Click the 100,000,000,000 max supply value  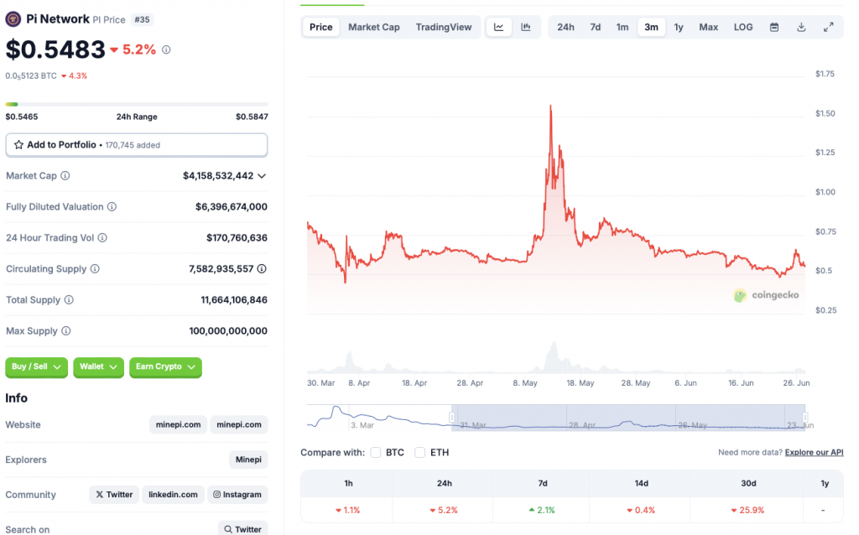coord(228,330)
